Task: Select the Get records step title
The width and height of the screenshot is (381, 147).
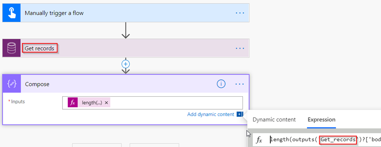Action: pyautogui.click(x=39, y=49)
